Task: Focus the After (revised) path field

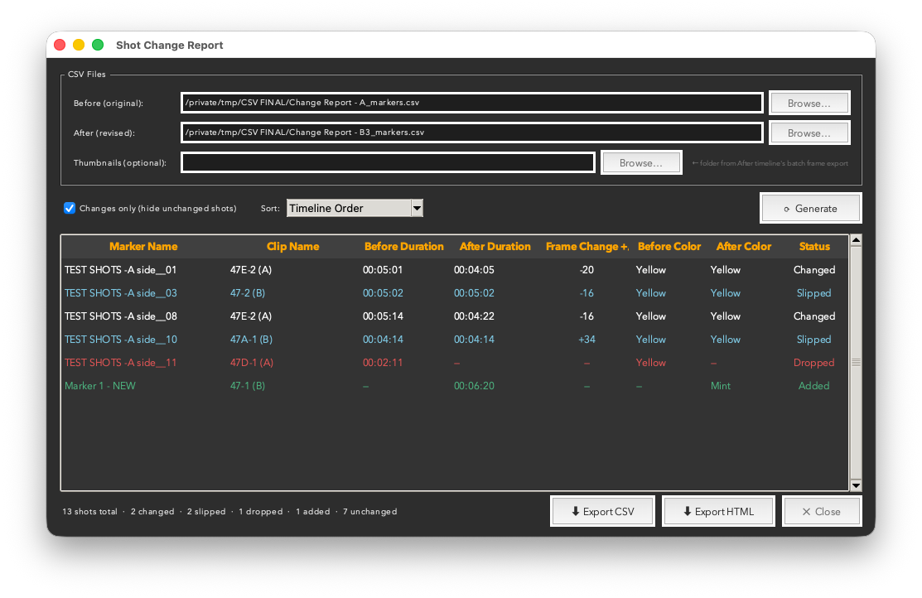Action: (x=472, y=133)
